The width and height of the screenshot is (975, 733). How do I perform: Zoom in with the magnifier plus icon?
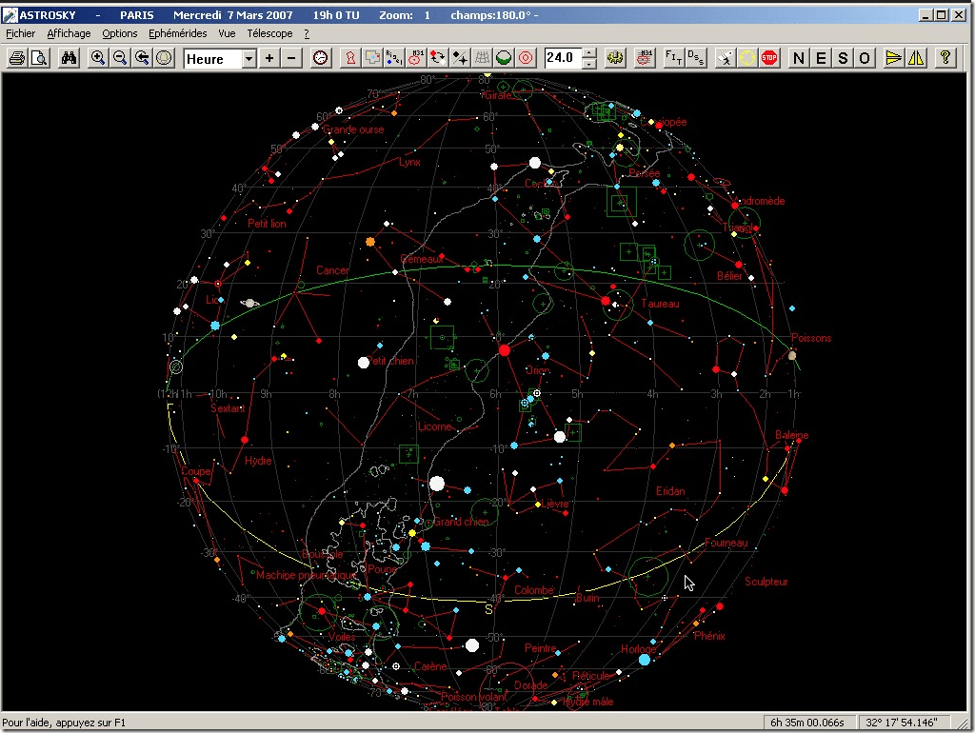pos(97,58)
